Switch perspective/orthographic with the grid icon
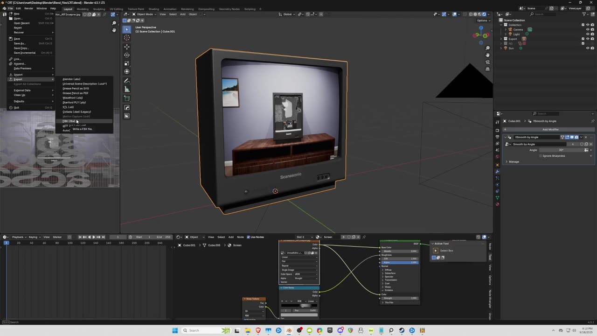The height and width of the screenshot is (336, 597). click(487, 69)
